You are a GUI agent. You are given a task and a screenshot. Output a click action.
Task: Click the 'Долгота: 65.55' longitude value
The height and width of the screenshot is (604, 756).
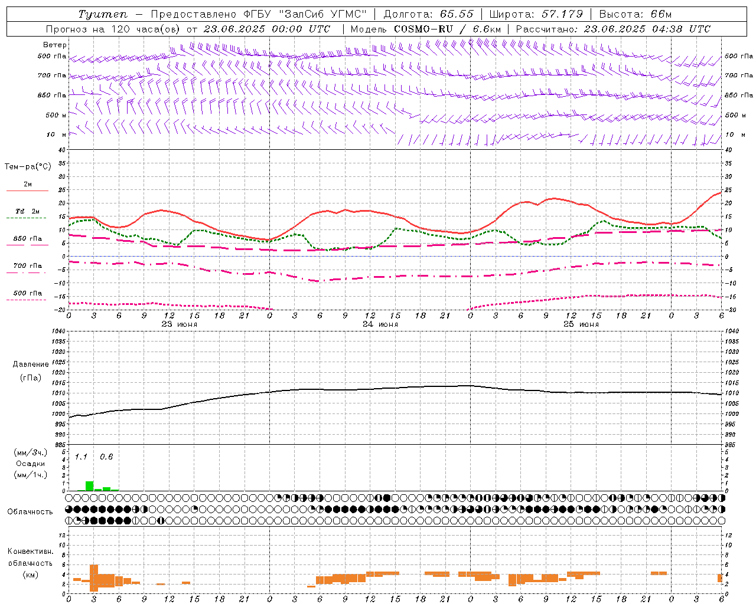point(428,14)
